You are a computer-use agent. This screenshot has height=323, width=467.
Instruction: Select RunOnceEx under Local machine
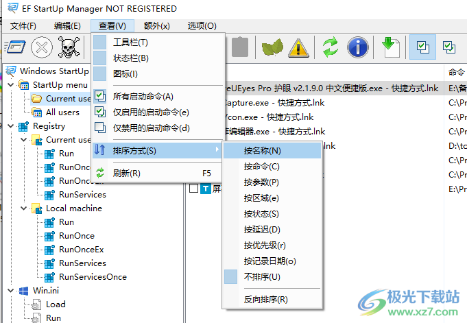82,250
